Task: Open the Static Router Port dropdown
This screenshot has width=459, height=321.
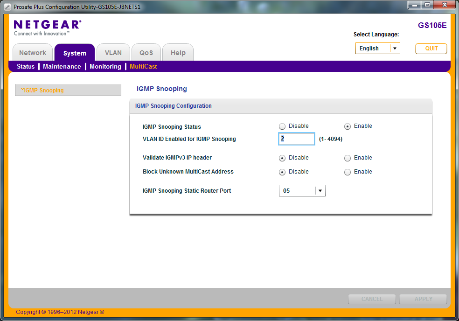Action: pyautogui.click(x=302, y=191)
